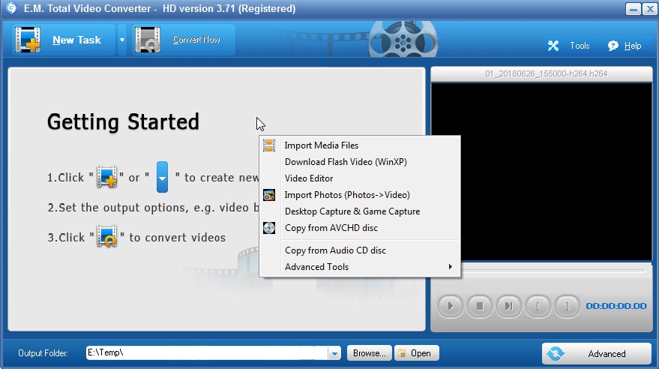Open the Tools menu
This screenshot has height=369, width=659.
pyautogui.click(x=570, y=46)
